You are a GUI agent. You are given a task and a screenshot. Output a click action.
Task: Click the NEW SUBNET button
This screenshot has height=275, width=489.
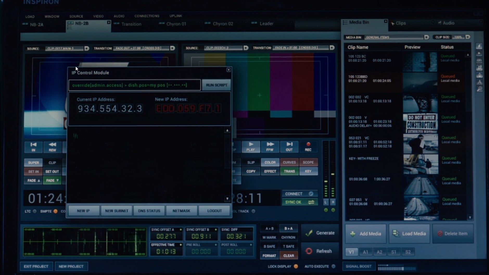[x=117, y=211]
